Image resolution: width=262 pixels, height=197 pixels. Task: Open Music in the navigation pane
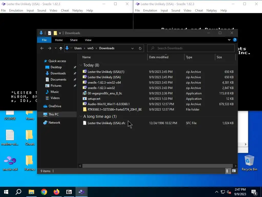54,92
